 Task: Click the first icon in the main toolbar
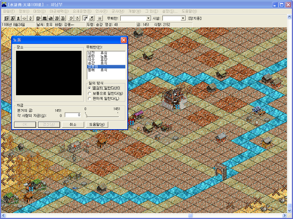6,18
